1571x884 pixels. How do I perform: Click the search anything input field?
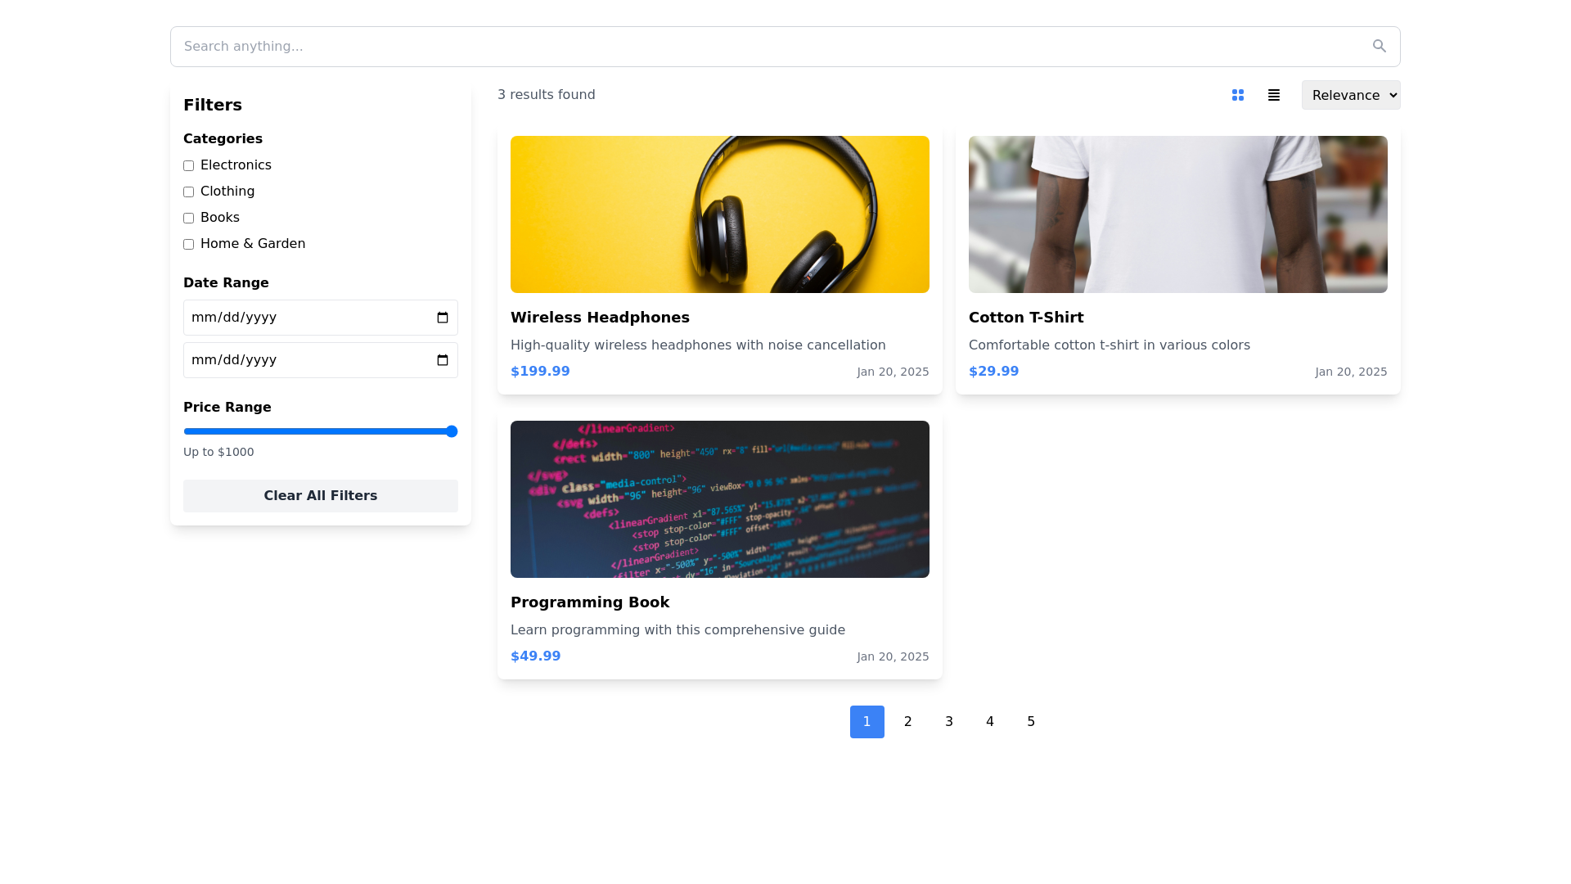tap(736, 47)
